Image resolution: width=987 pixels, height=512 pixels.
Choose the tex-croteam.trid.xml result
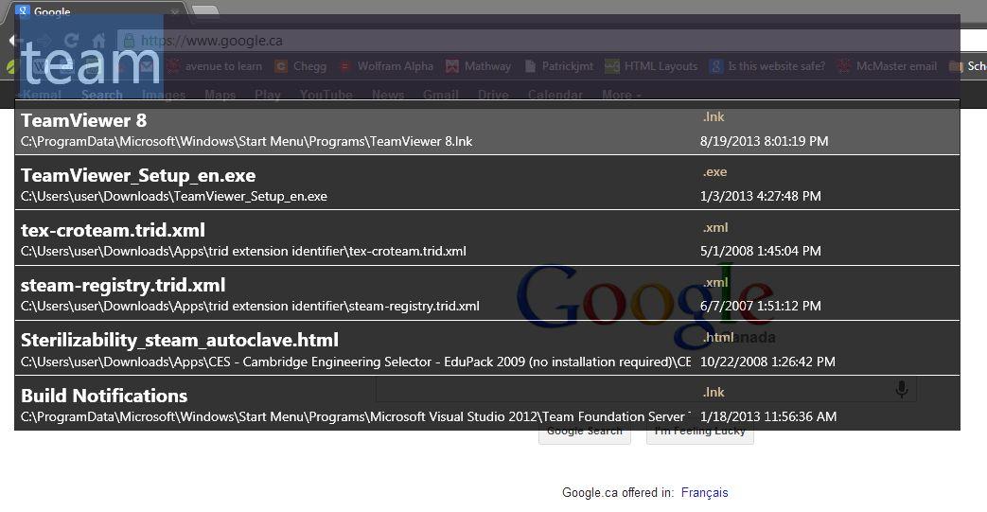pos(487,238)
